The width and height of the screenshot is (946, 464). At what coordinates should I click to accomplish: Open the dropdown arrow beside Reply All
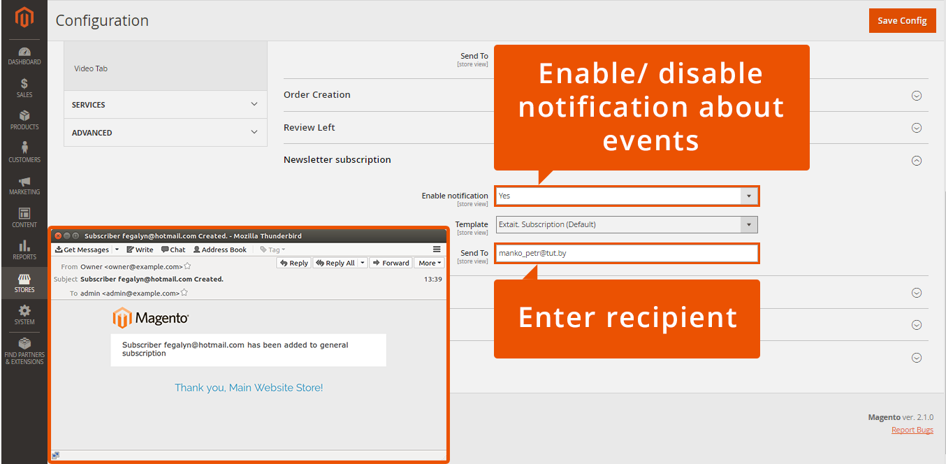click(x=363, y=263)
